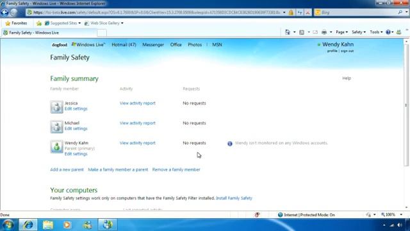Click the Print toolbar icon
Image resolution: width=410 pixels, height=231 pixels.
click(324, 32)
